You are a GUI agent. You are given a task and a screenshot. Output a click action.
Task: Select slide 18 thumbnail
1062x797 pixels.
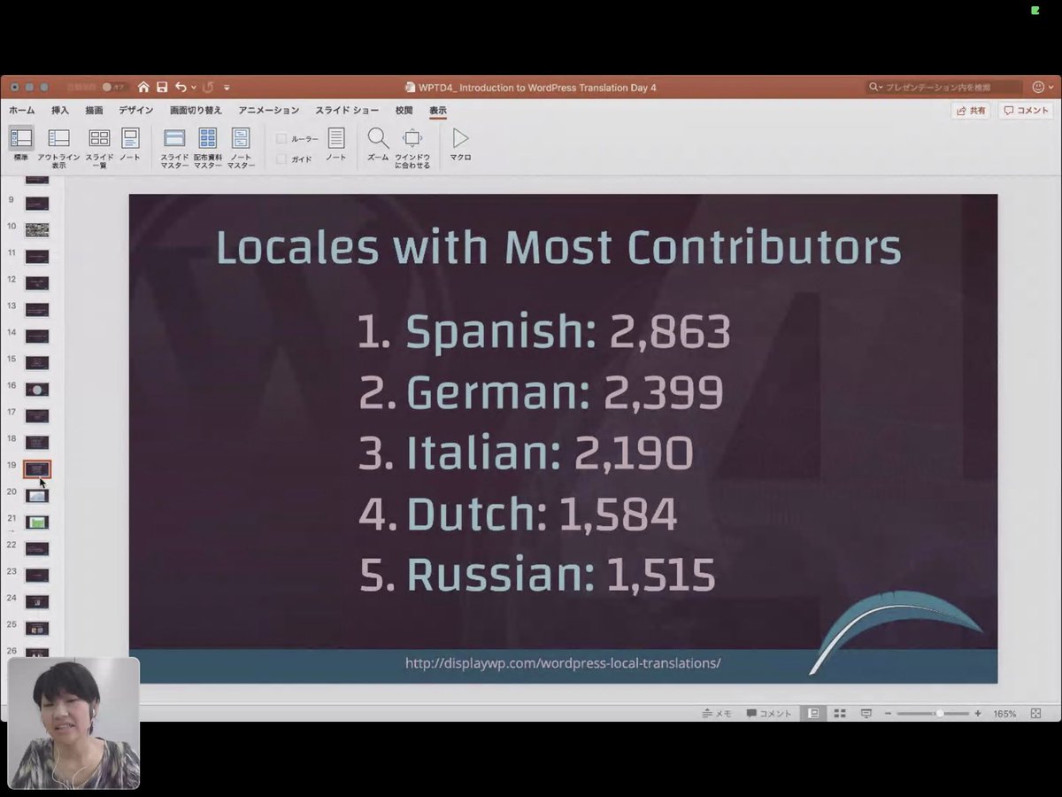[37, 443]
